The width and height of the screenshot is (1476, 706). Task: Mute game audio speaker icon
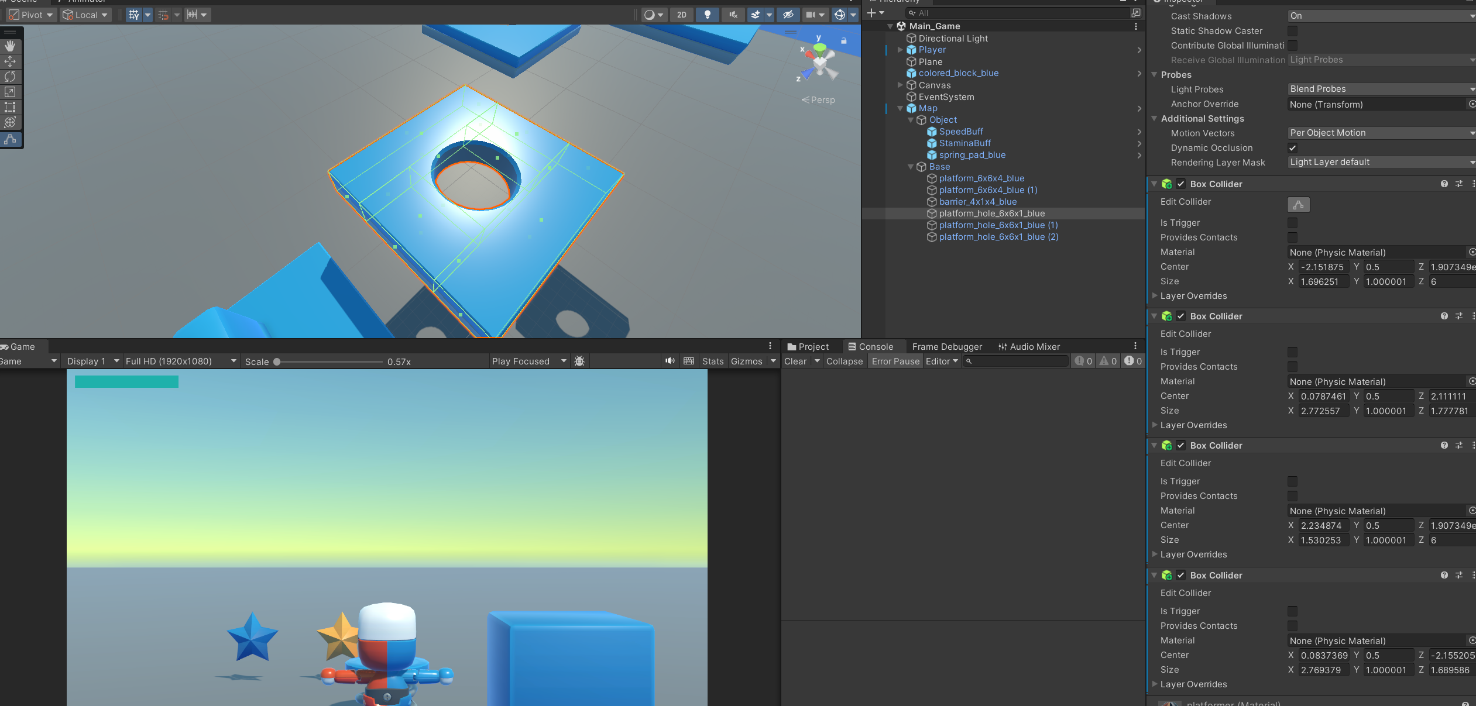(x=670, y=361)
